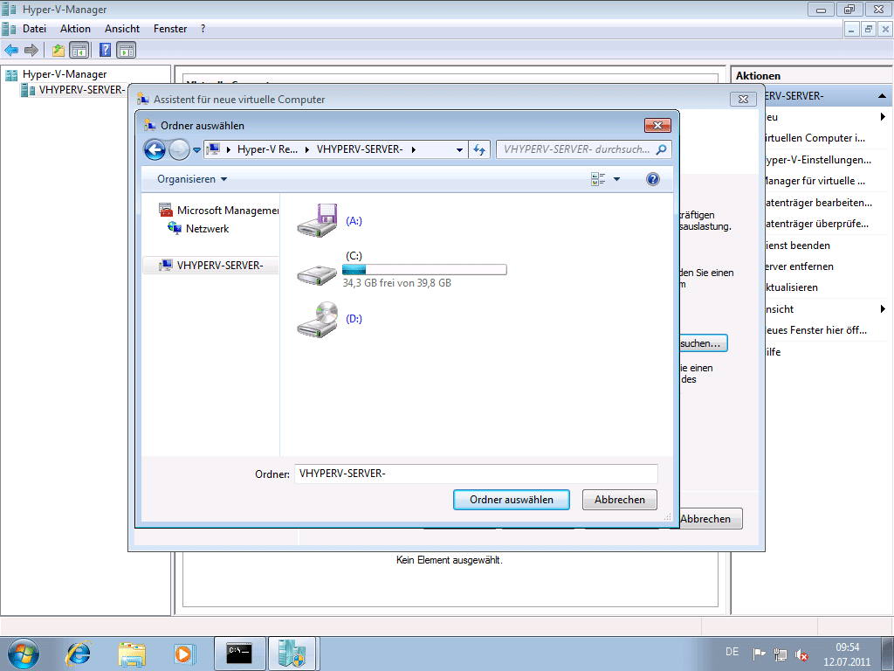Screen dimensions: 894x671
Task: Click the back arrow in Hyper-V-Manager toolbar
Action: tap(11, 50)
